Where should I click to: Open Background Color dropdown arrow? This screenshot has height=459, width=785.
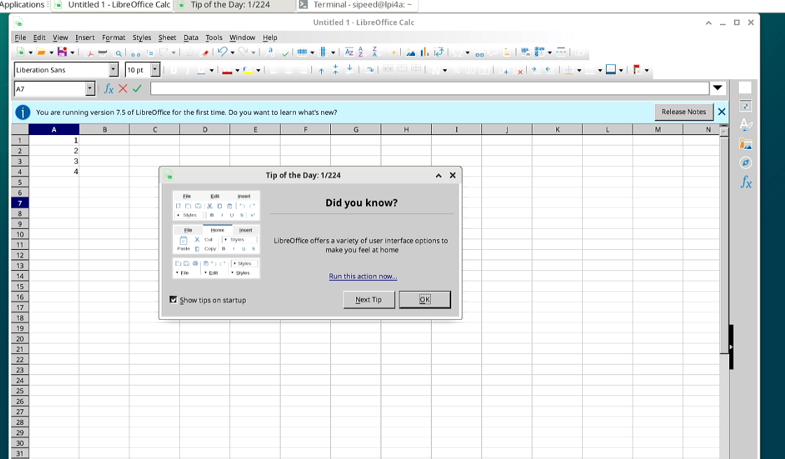click(258, 71)
